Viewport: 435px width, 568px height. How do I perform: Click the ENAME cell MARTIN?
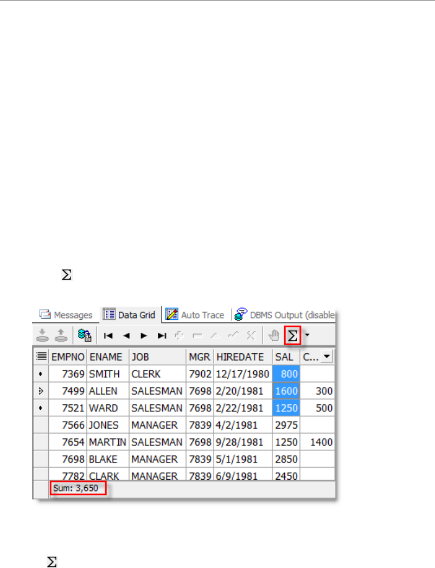click(107, 442)
